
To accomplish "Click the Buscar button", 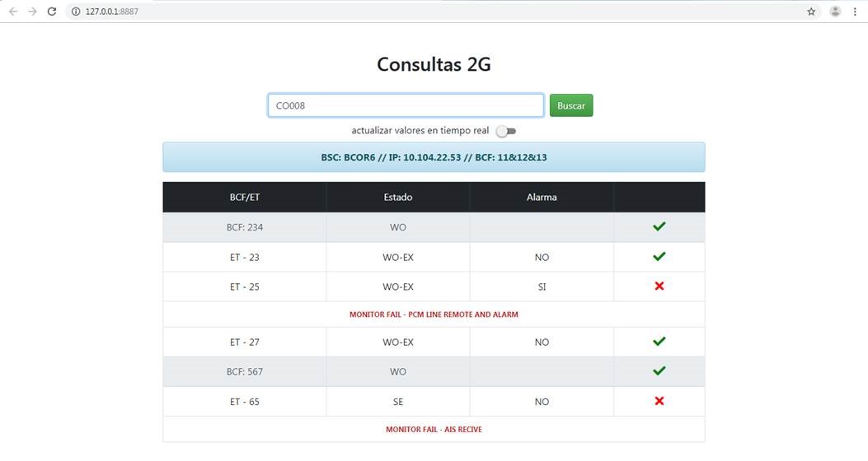I will (570, 105).
